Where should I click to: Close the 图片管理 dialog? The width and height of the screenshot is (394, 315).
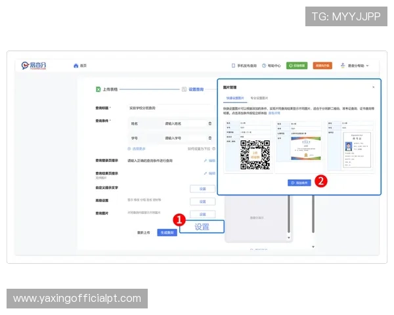pyautogui.click(x=374, y=87)
